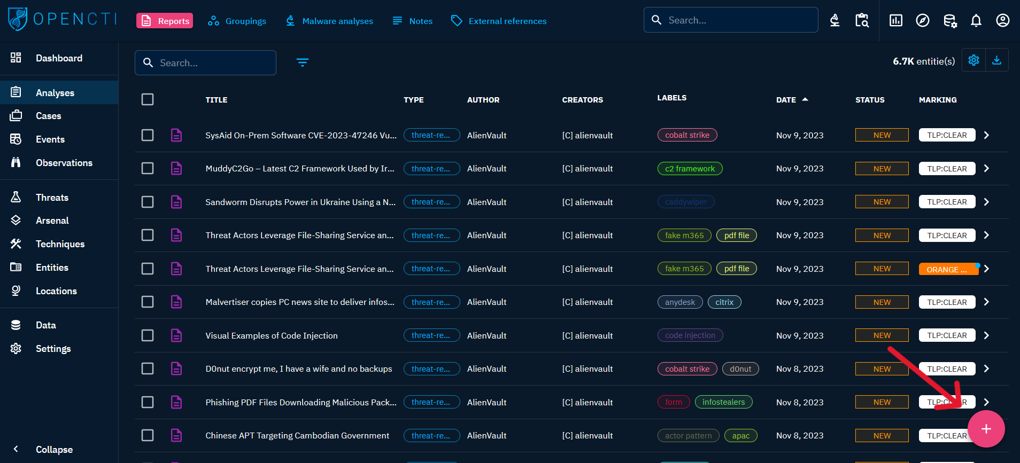Switch to the Groupings tab

(x=237, y=21)
